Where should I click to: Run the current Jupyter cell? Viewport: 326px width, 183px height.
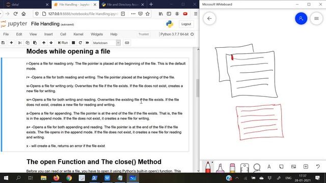point(63,43)
